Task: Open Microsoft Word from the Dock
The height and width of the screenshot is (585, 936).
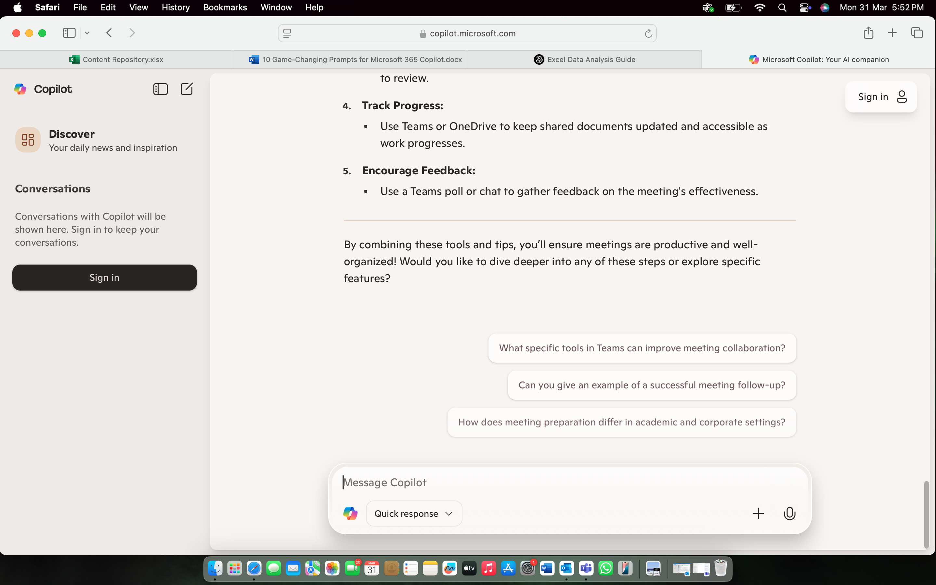Action: pyautogui.click(x=547, y=568)
